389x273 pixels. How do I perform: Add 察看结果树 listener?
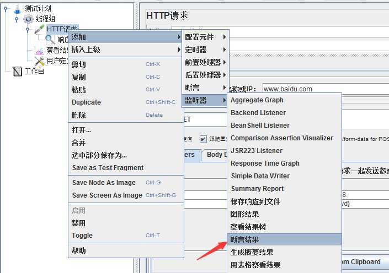(284, 227)
